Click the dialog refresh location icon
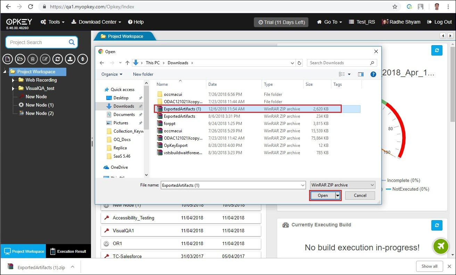The image size is (456, 275). point(300,63)
